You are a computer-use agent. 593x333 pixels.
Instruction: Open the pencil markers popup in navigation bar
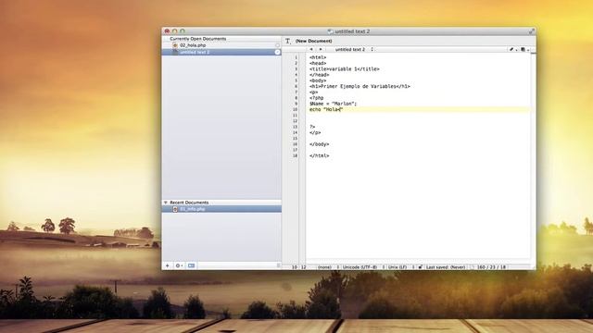(x=513, y=49)
